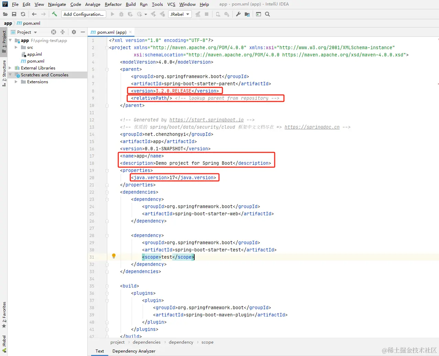Open the springdoc.cn link in comment
Viewport: 439px width, 356px height.
point(312,127)
